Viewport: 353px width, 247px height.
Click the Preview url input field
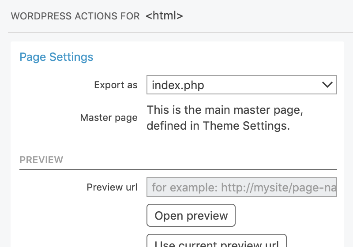[241, 187]
